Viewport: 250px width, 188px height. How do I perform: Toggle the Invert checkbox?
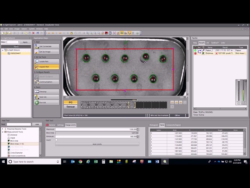(x=56, y=140)
